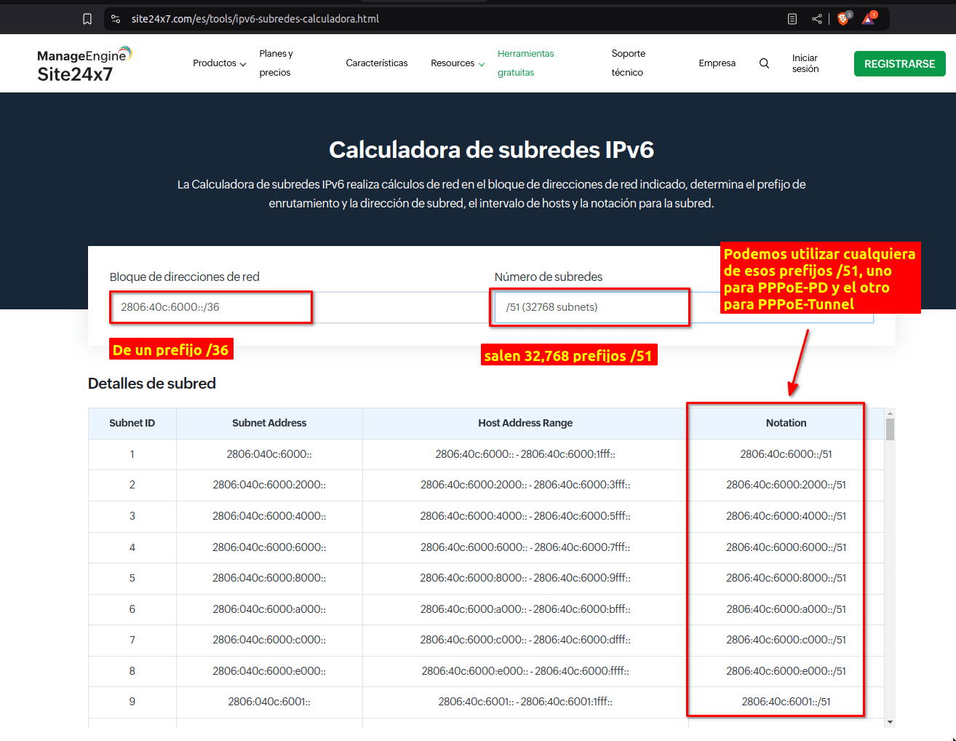Toggle reader mode icon in address bar
Image resolution: width=956 pixels, height=741 pixels.
point(792,19)
